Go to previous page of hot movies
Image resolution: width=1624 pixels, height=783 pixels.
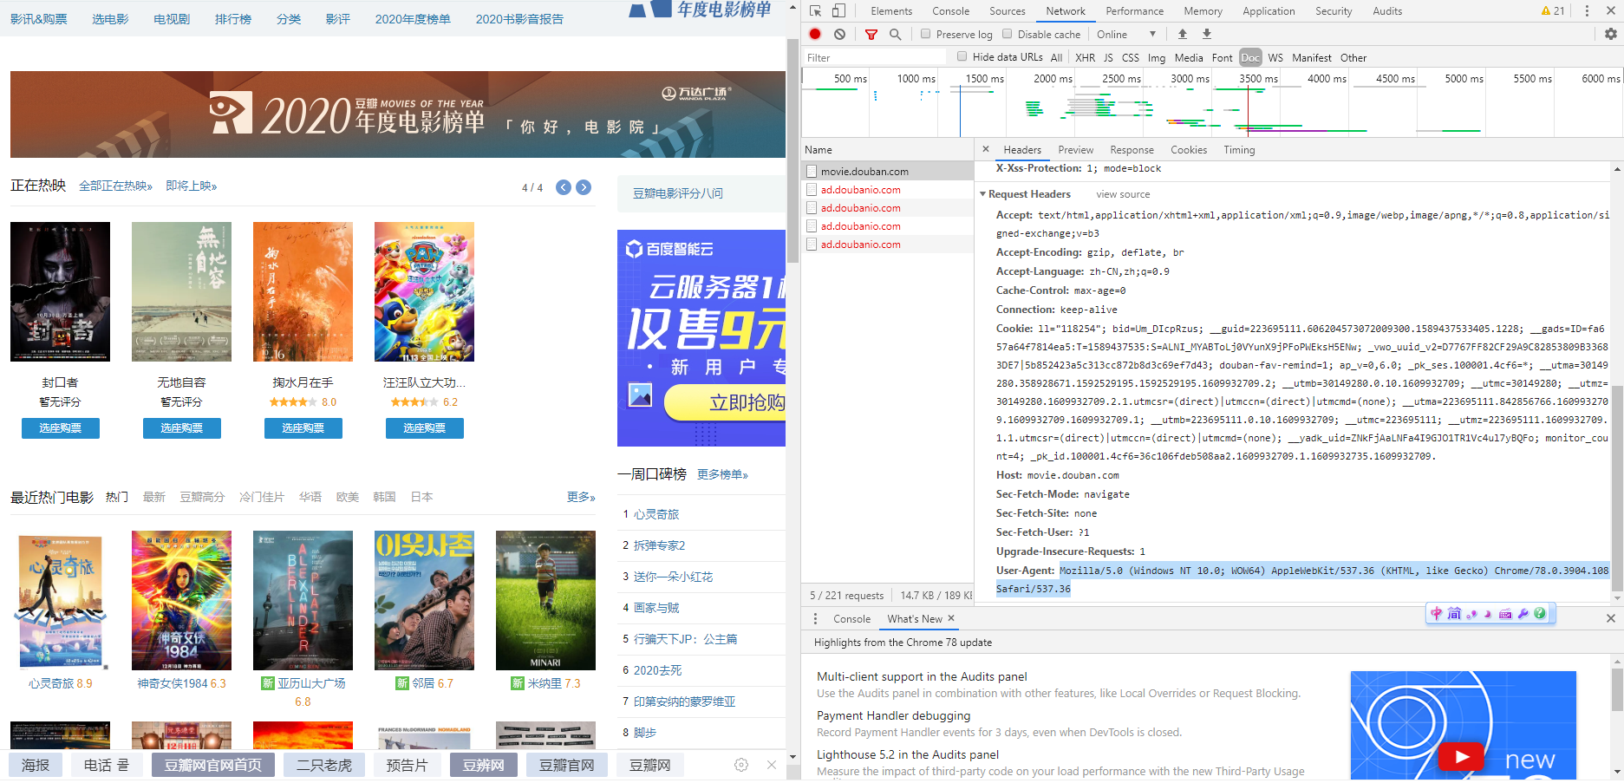pyautogui.click(x=564, y=187)
